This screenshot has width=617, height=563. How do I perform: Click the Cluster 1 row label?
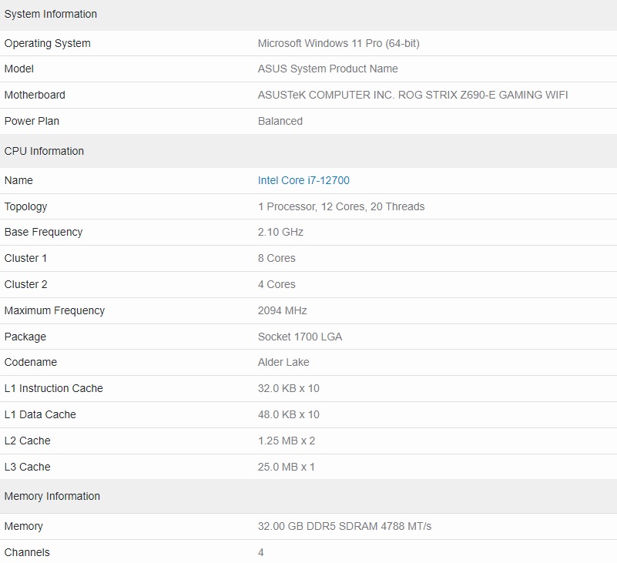pos(25,258)
